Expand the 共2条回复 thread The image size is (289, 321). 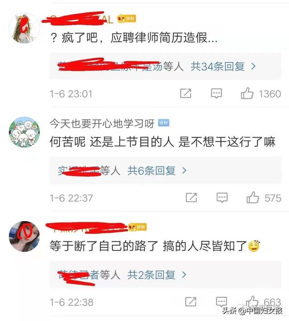pyautogui.click(x=157, y=275)
